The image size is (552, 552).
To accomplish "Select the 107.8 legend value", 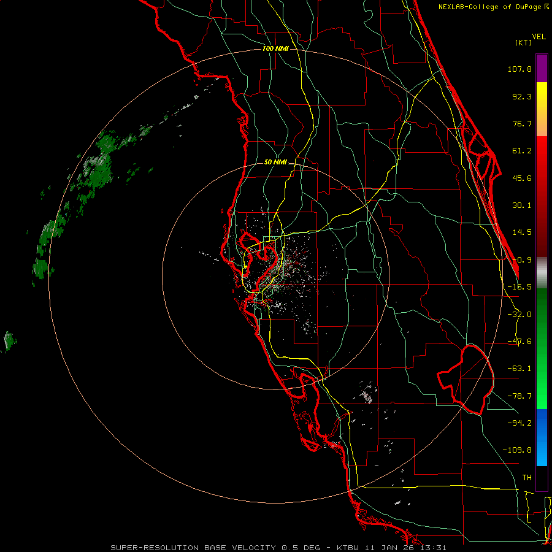I will click(x=519, y=69).
